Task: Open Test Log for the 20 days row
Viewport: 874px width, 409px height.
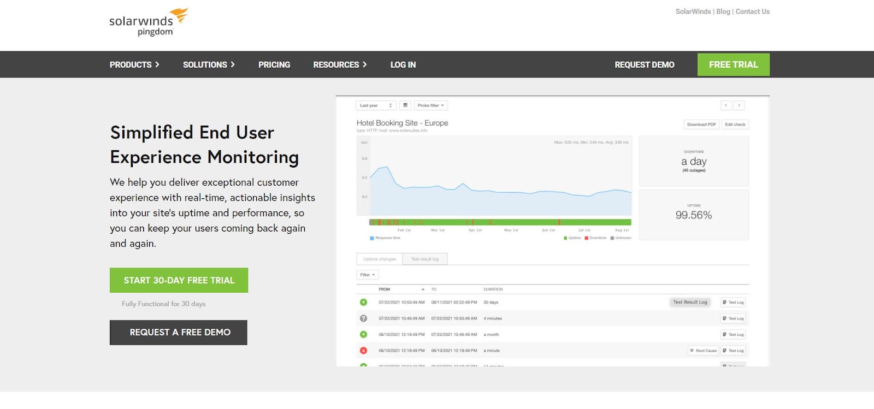Action: click(x=733, y=302)
